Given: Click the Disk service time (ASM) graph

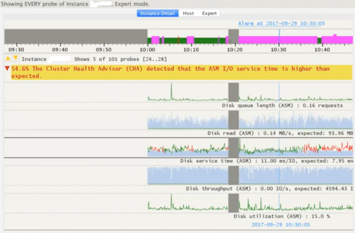Looking at the screenshot, I should click(250, 148).
